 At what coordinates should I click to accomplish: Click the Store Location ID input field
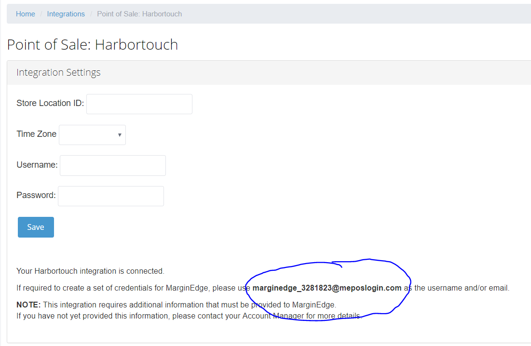point(139,104)
